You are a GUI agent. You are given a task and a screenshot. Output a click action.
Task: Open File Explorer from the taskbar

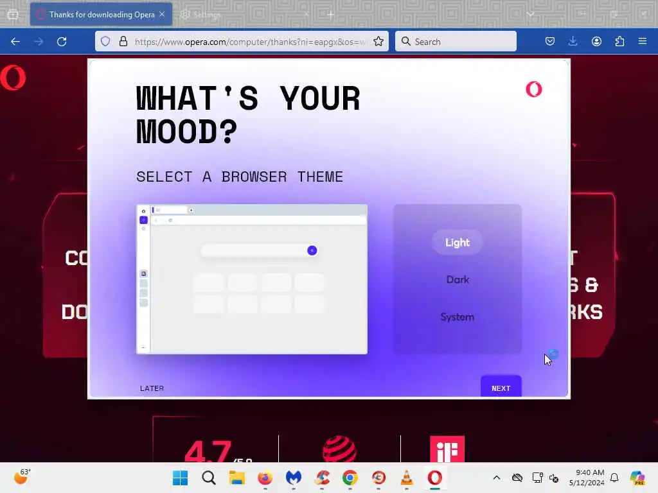tap(236, 478)
